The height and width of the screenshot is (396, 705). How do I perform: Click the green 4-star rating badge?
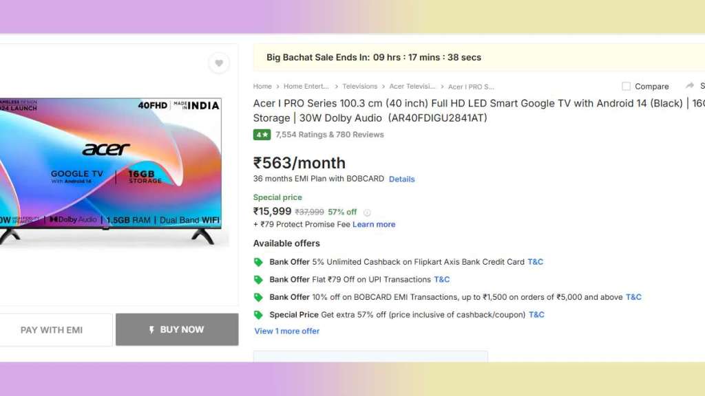(262, 135)
